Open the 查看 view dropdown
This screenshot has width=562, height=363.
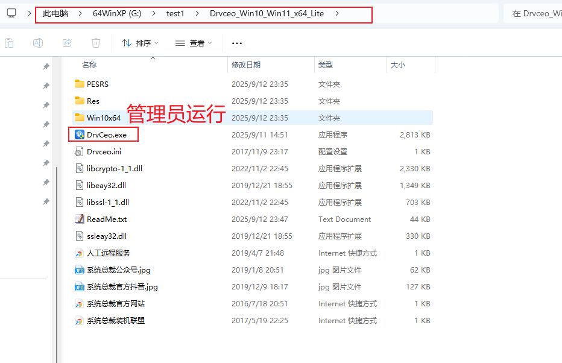[194, 43]
